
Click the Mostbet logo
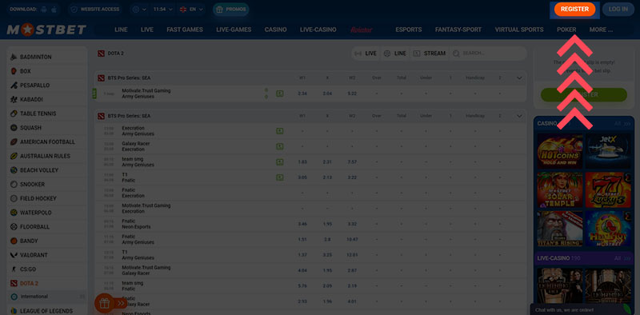[x=46, y=30]
